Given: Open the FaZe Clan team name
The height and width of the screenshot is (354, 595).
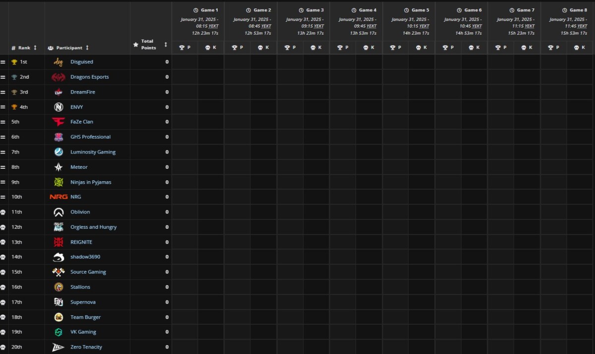Looking at the screenshot, I should pyautogui.click(x=82, y=122).
